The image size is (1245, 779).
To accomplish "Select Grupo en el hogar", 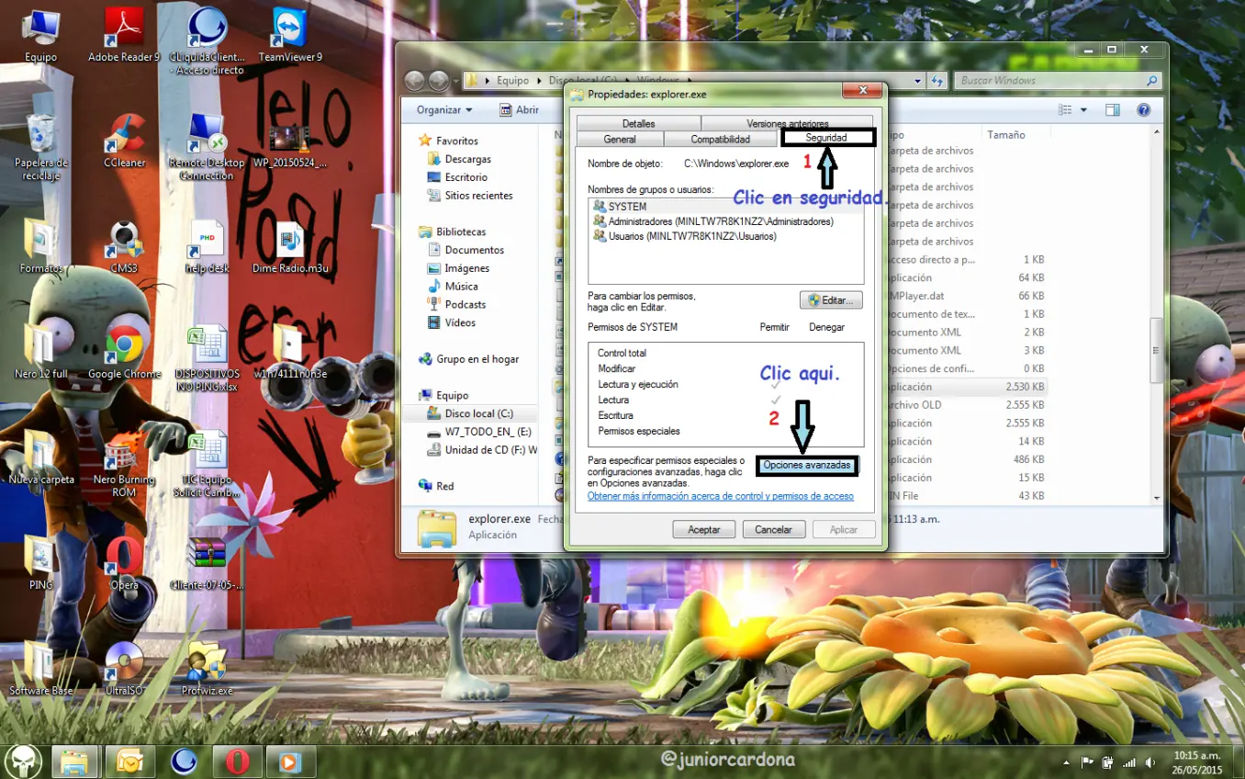I will (x=469, y=359).
